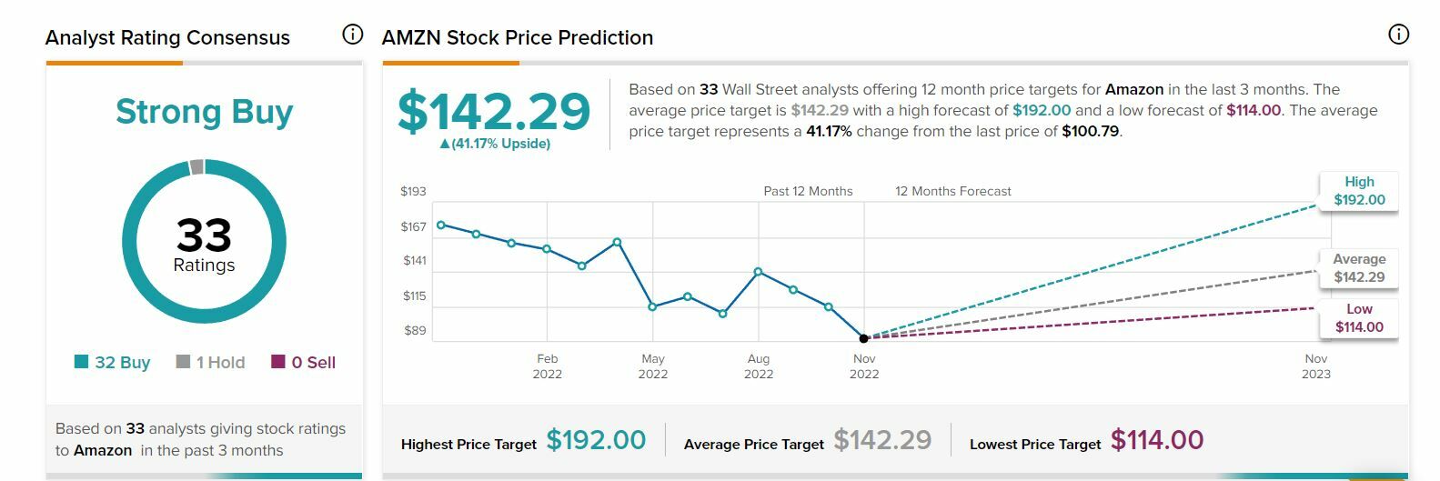This screenshot has height=481, width=1440.
Task: Click the Strong Buy consensus heading
Action: coord(204,112)
